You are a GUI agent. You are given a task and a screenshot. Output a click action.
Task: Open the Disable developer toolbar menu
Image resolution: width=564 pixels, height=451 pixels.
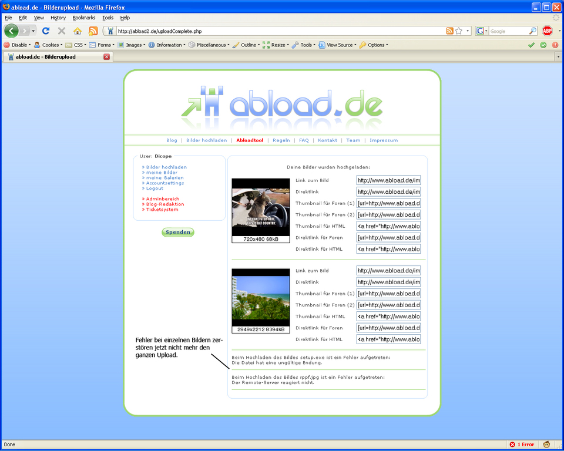(17, 45)
